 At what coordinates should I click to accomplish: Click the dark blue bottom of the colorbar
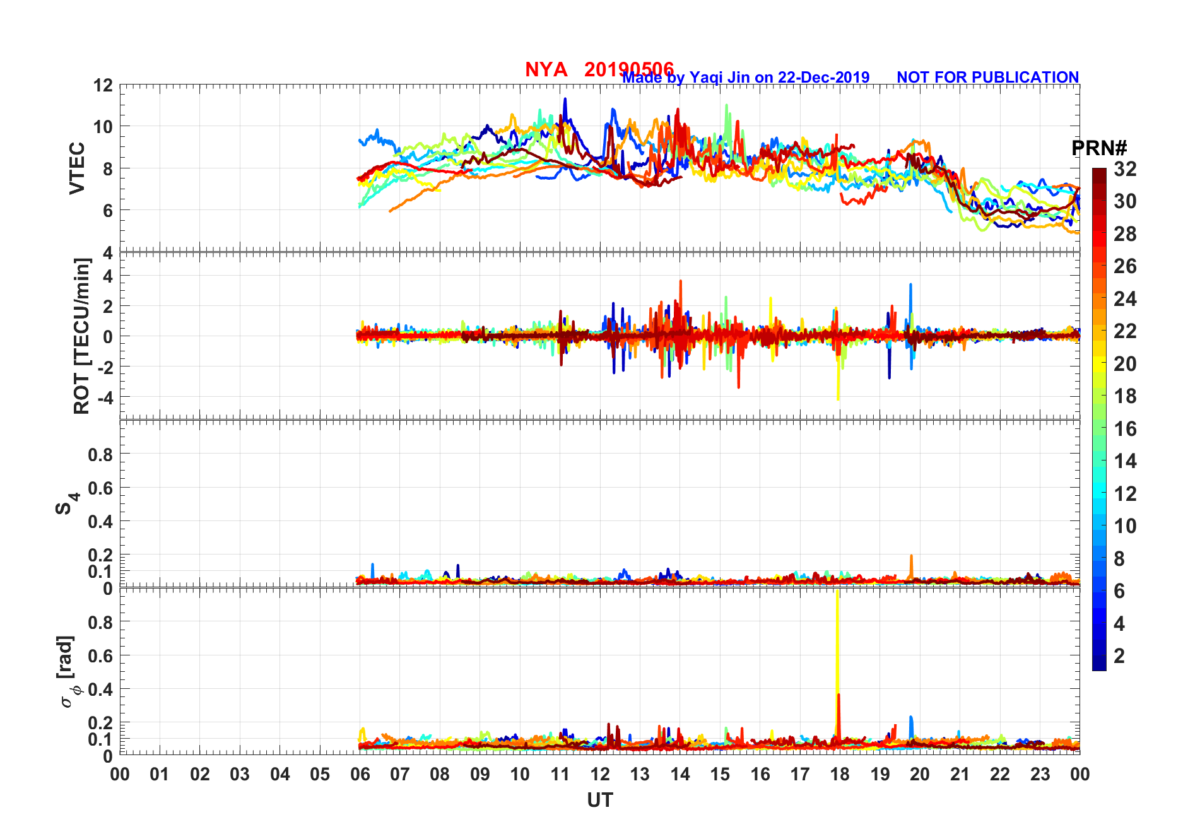point(1099,664)
